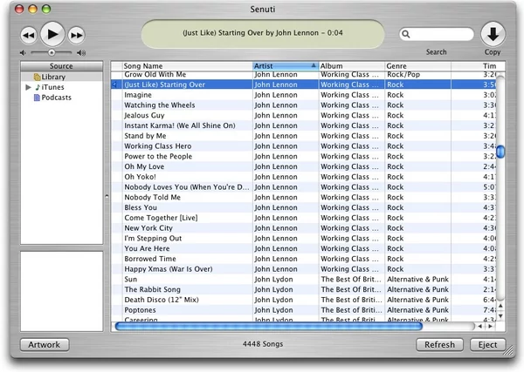Select the song Oh My Love

[303, 166]
